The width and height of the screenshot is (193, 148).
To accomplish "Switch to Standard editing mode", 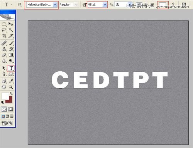I will tap(4, 109).
